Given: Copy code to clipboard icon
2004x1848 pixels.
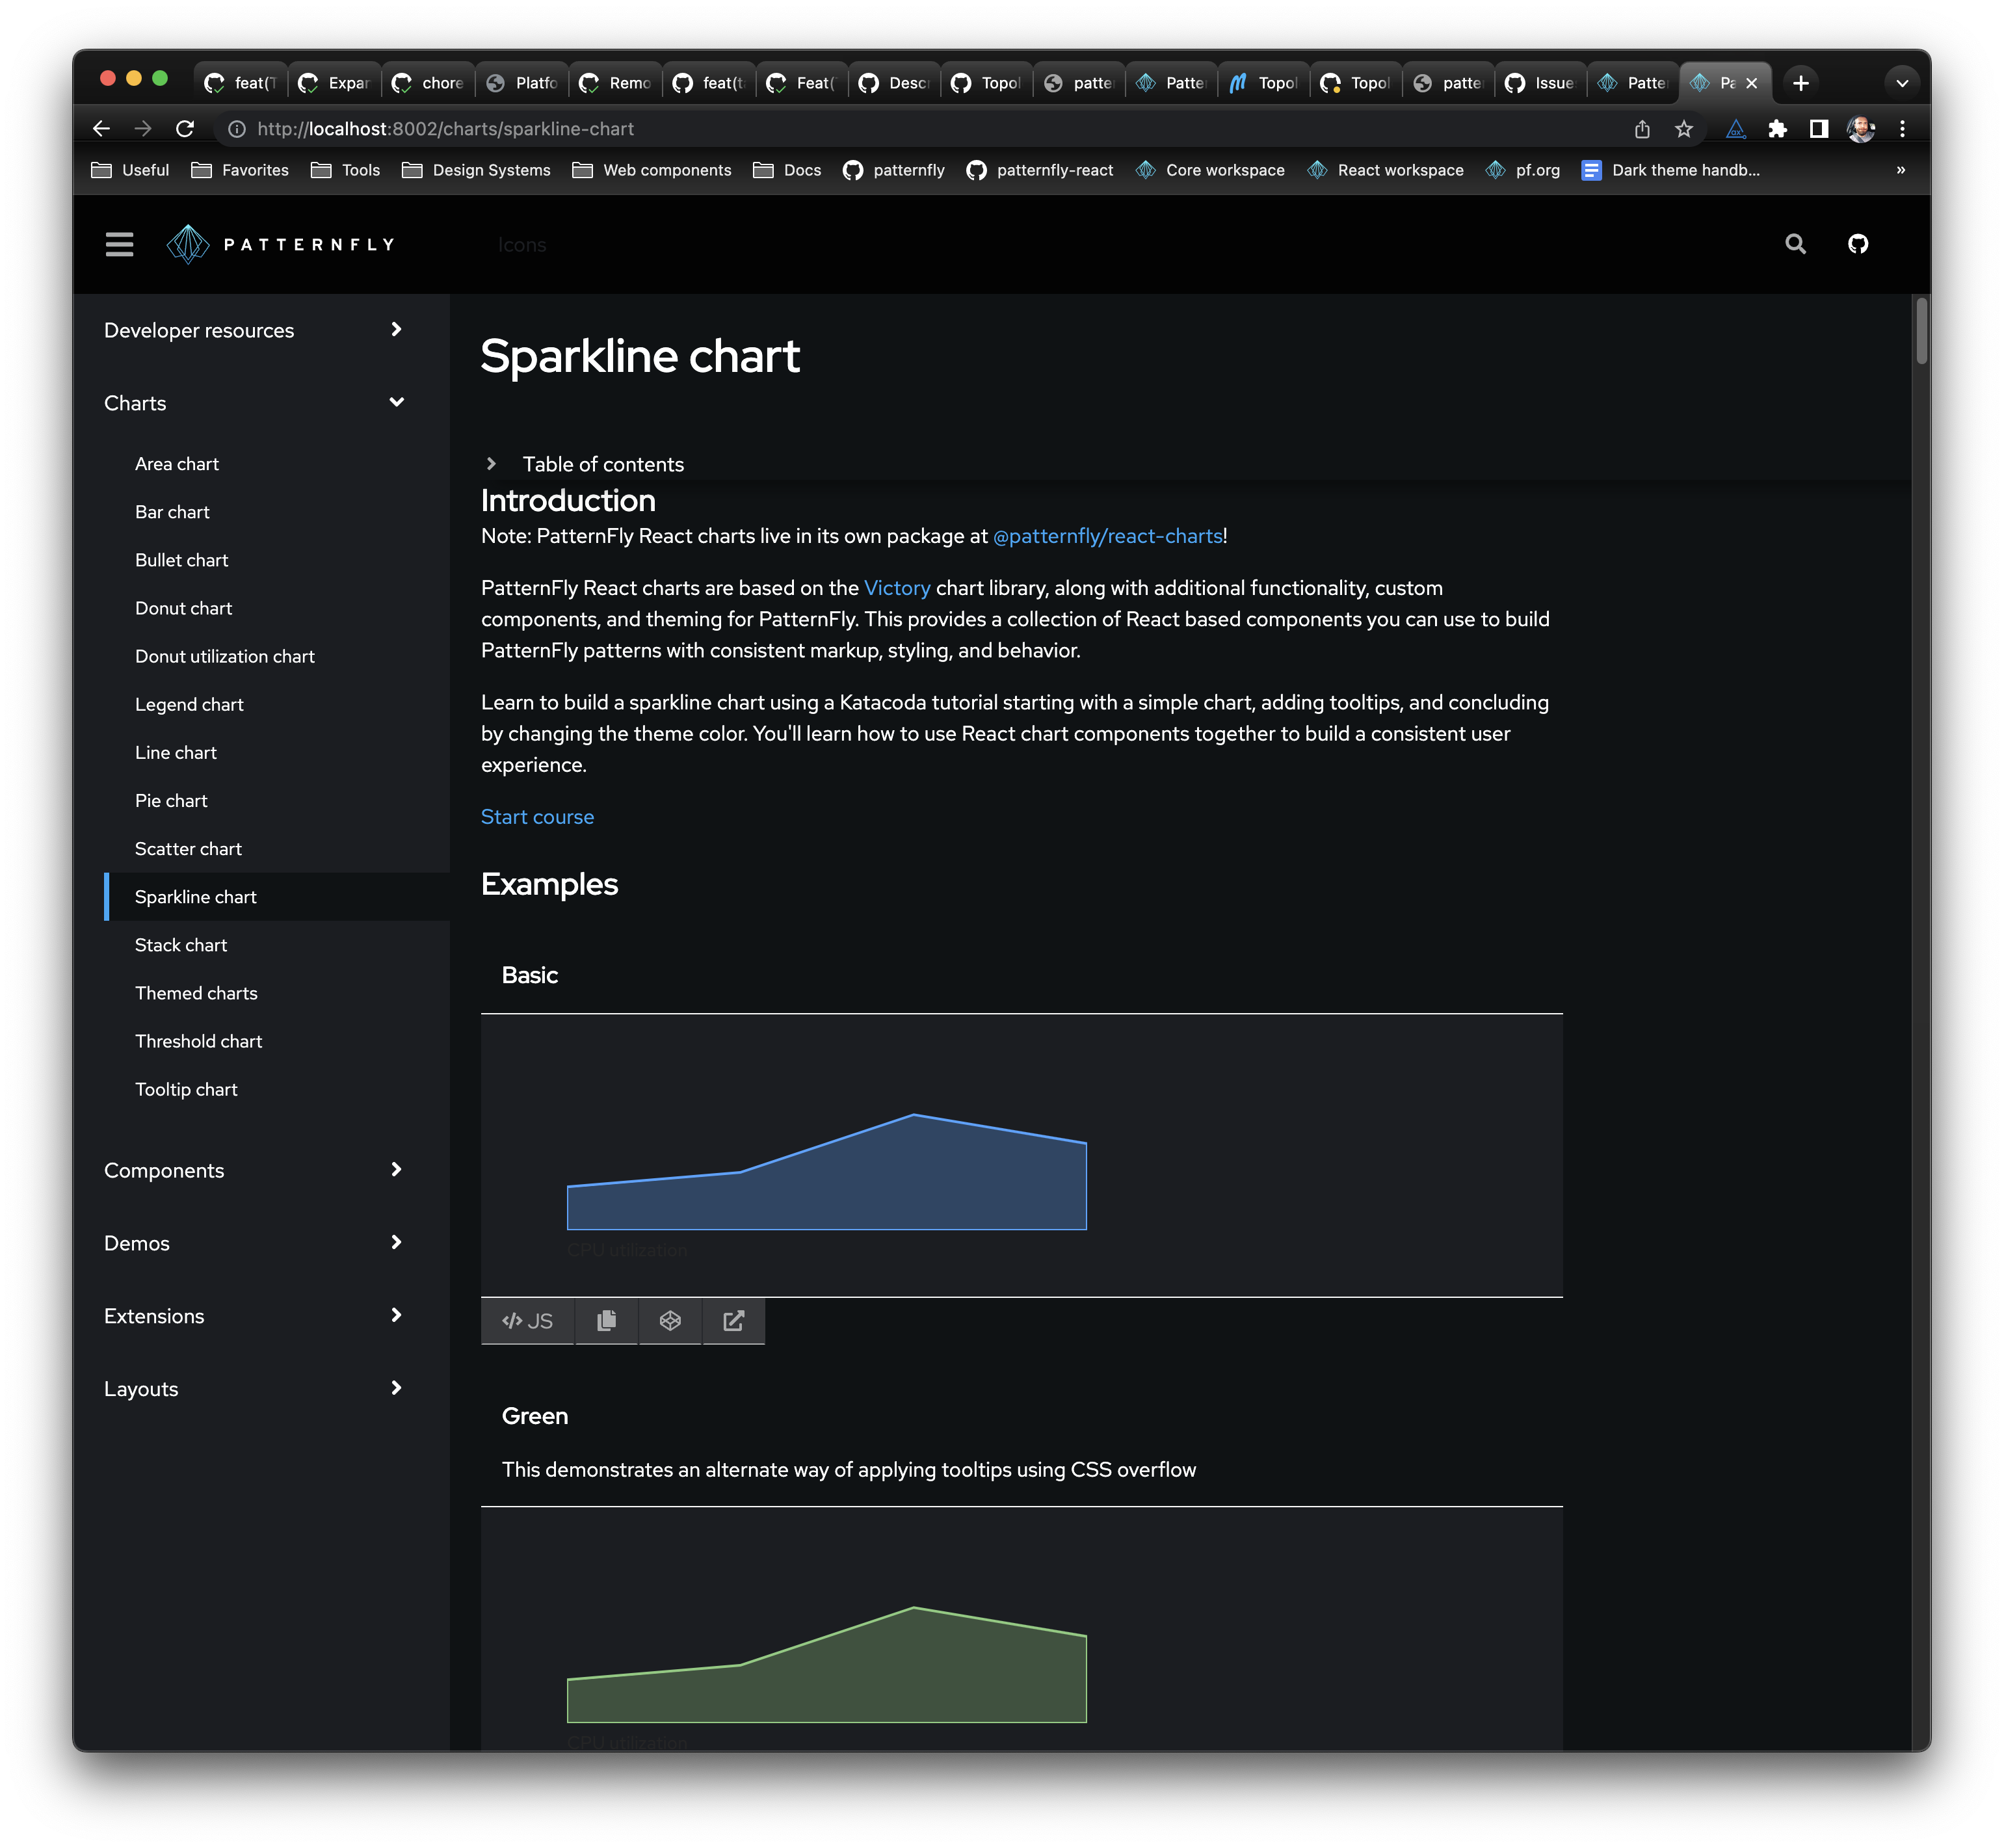Looking at the screenshot, I should pyautogui.click(x=606, y=1321).
